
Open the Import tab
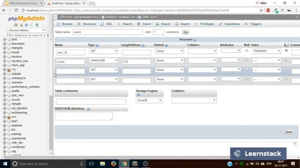[x=182, y=24]
